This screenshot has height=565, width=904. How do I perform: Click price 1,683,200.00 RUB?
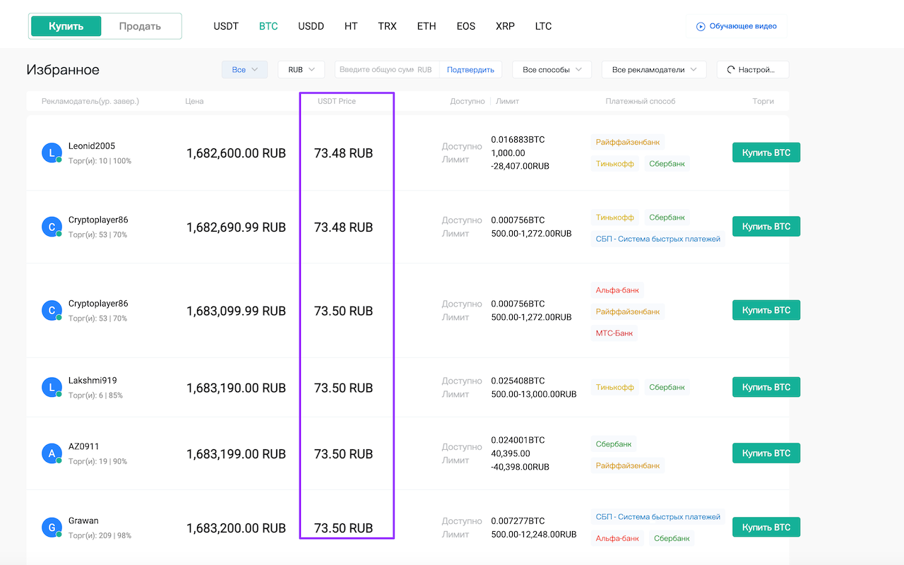pos(236,528)
